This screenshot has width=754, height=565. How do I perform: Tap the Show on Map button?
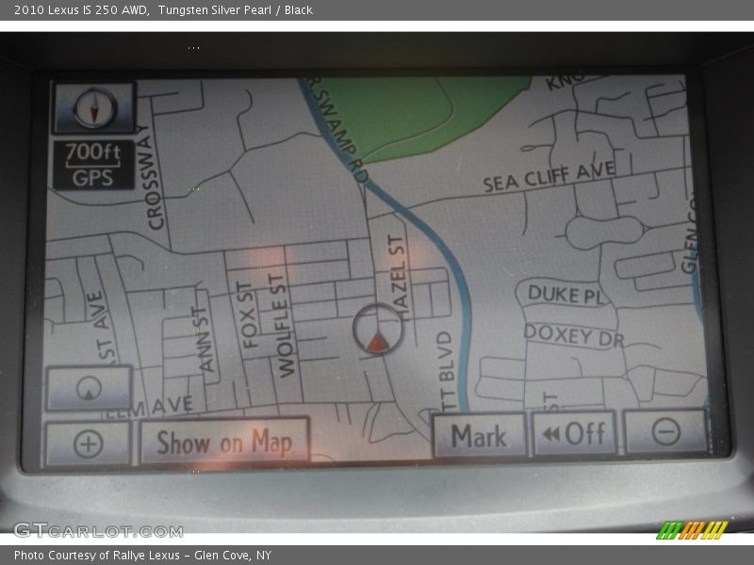click(224, 442)
